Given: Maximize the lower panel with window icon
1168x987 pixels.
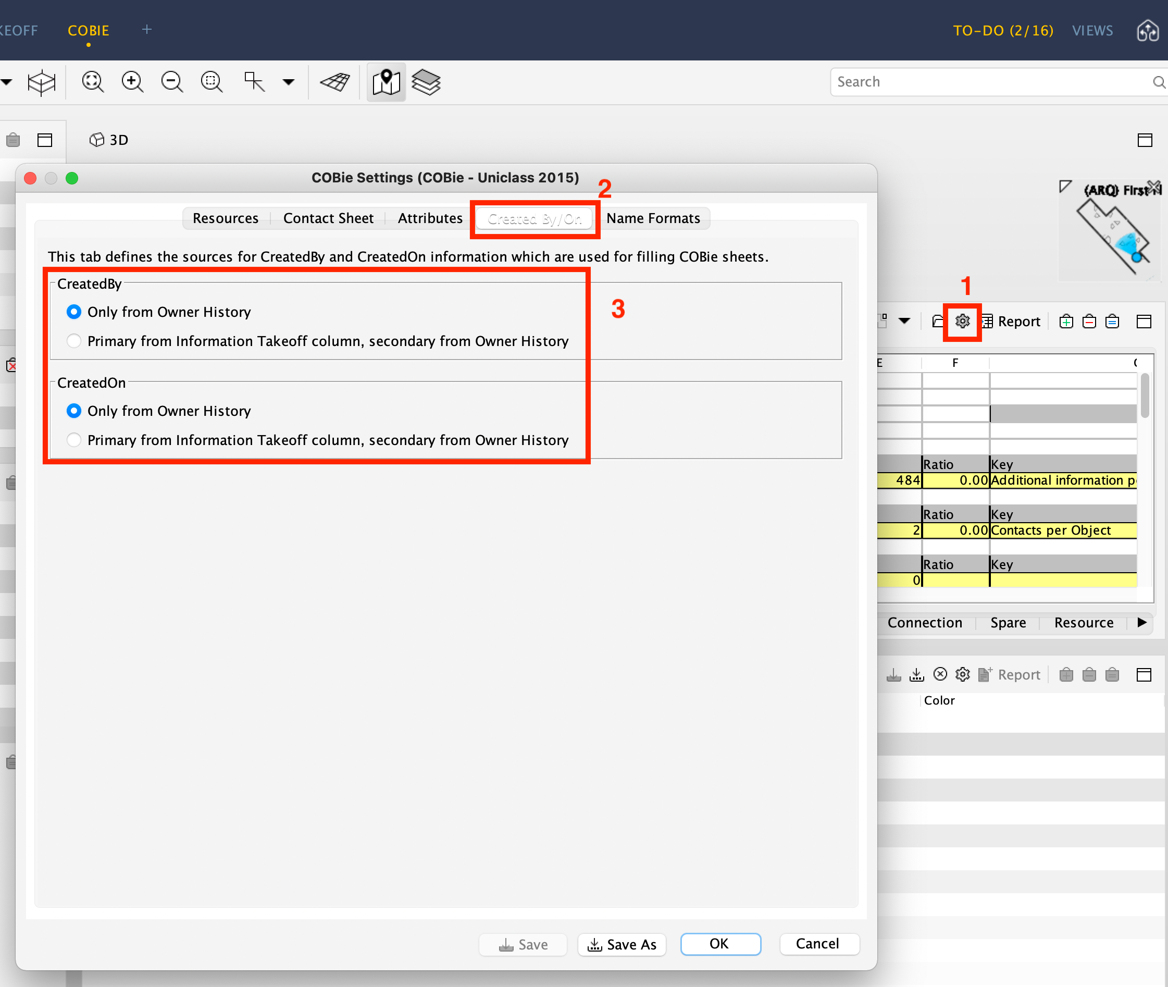Looking at the screenshot, I should point(1144,674).
